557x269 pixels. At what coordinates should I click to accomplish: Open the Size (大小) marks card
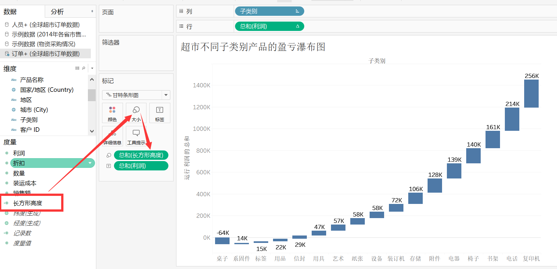click(136, 113)
